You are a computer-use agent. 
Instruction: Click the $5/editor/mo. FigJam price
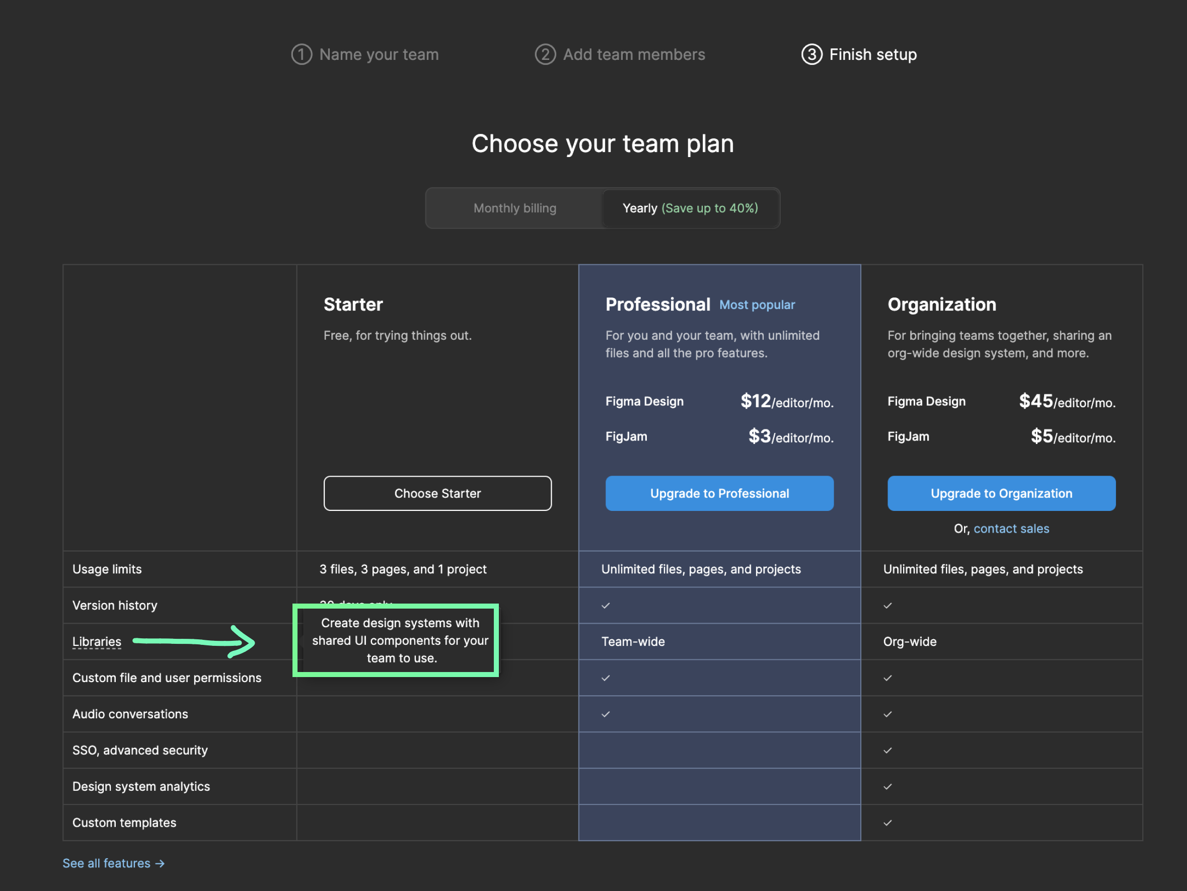(1073, 436)
